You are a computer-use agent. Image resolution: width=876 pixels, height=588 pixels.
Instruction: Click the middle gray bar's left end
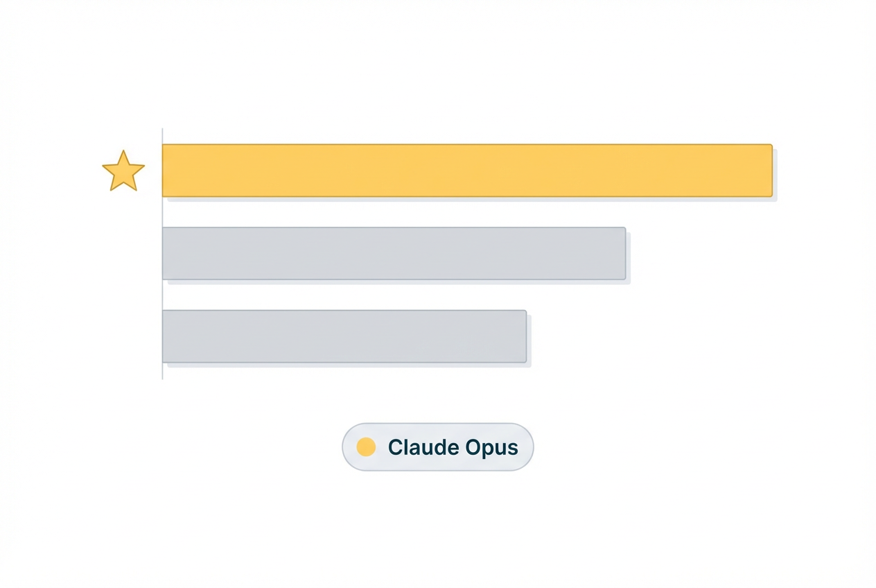point(167,253)
